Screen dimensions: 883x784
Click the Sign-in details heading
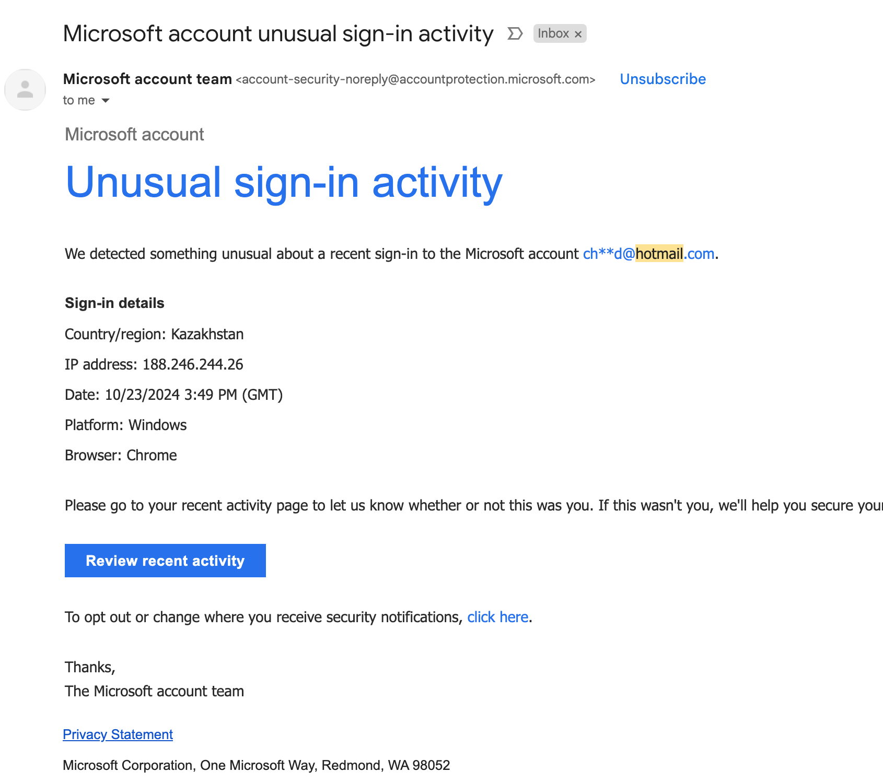click(114, 303)
